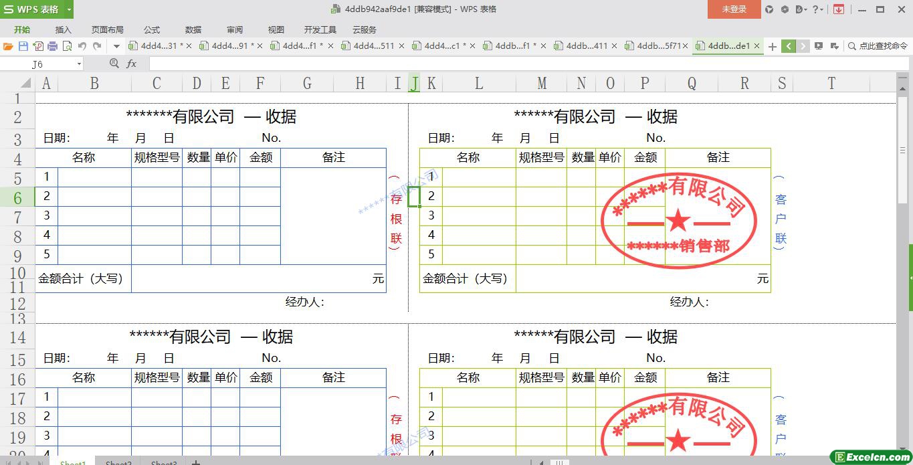Click the tab list dropdown icon near search
The height and width of the screenshot is (465, 913).
pyautogui.click(x=834, y=46)
